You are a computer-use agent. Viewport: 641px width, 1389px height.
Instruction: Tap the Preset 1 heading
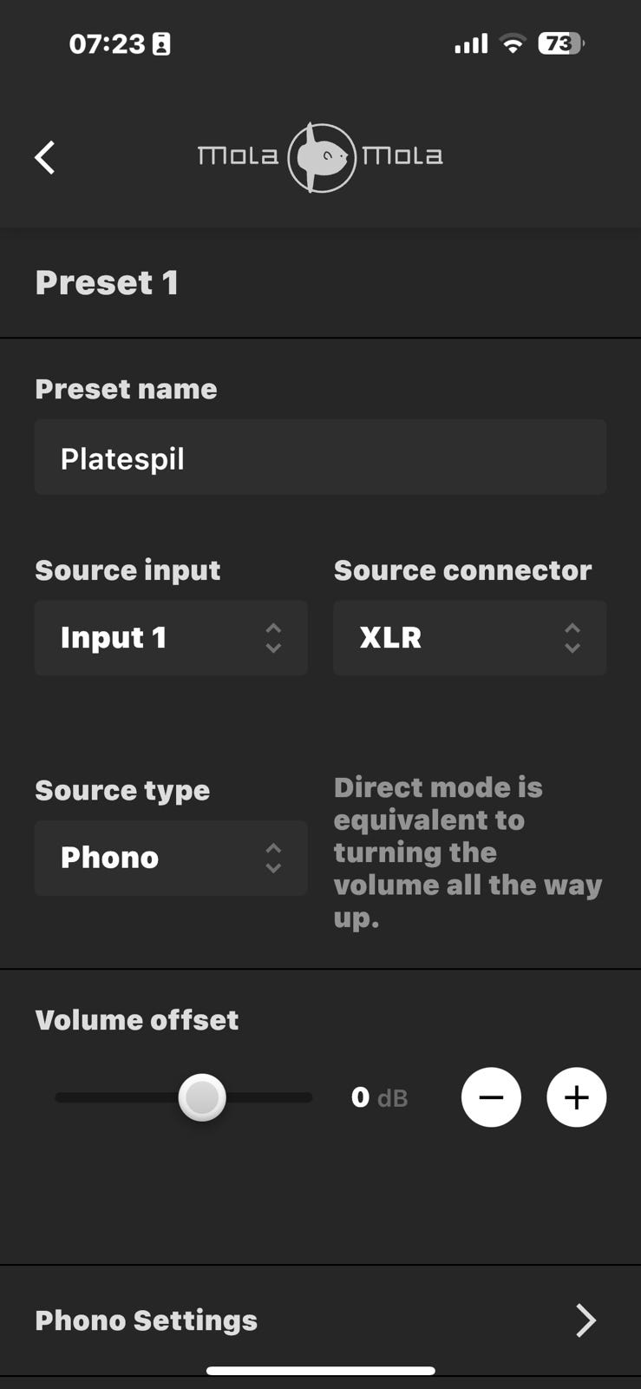[107, 283]
